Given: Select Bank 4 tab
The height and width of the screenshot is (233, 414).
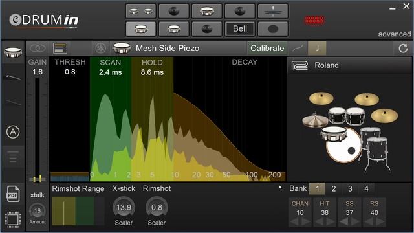Looking at the screenshot, I should point(366,188).
